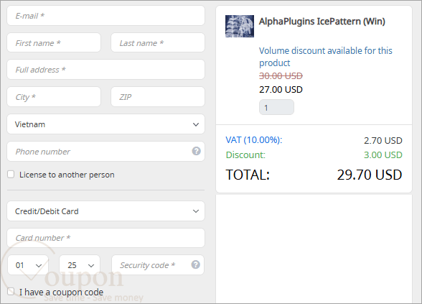Focus the First name field
Viewport: 422px width, 304px height.
click(54, 42)
